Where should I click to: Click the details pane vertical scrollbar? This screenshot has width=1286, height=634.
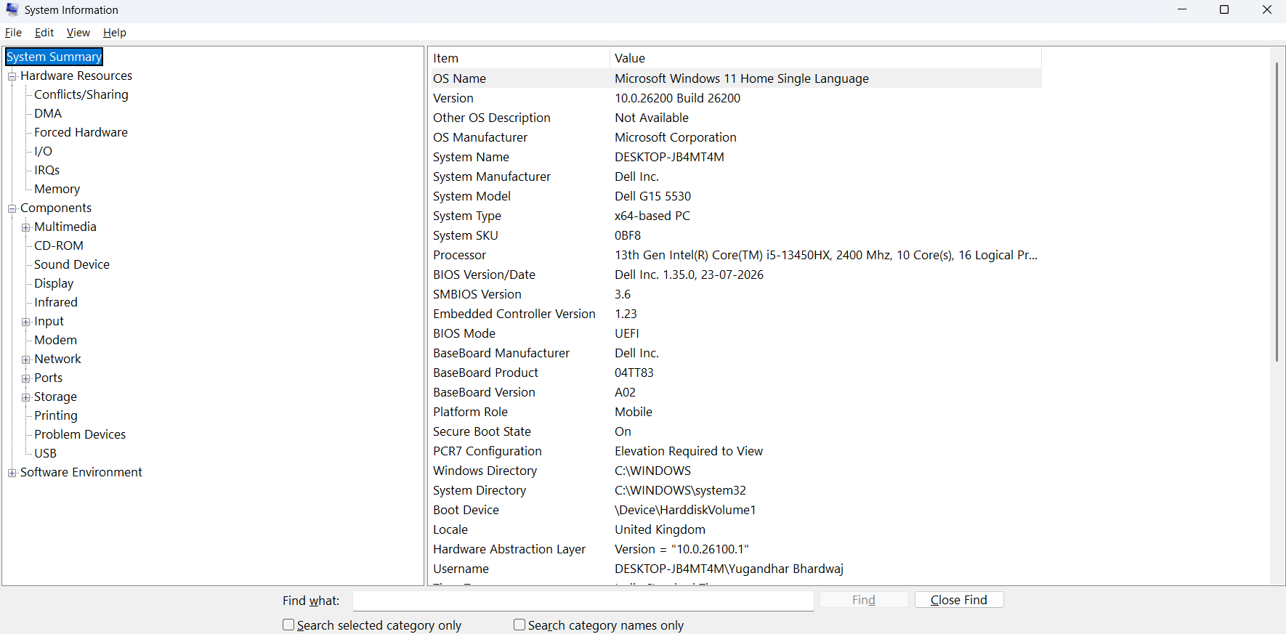[x=1277, y=211]
